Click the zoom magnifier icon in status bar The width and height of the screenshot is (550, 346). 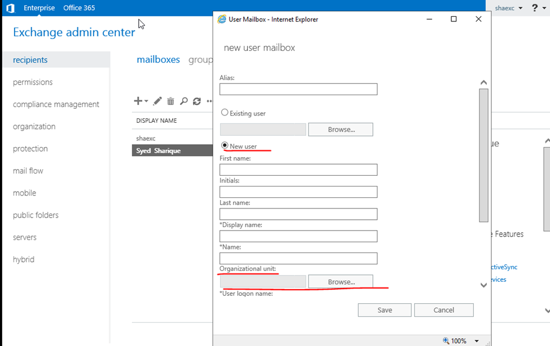(446, 341)
